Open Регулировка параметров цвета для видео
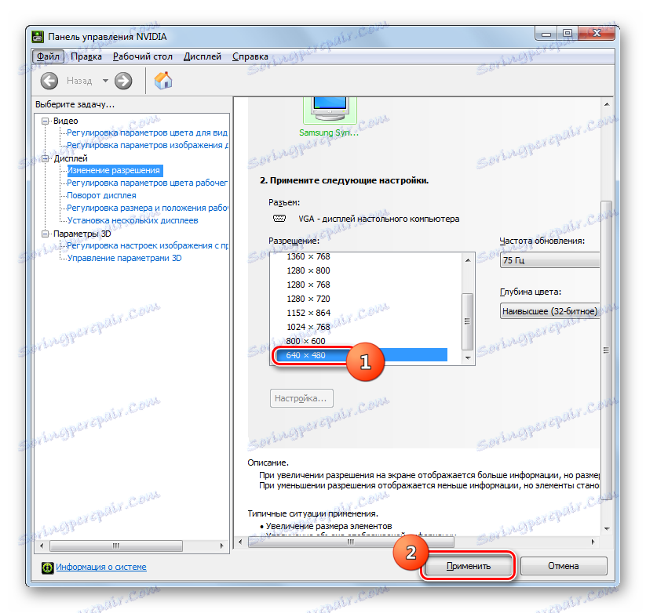The width and height of the screenshot is (646, 613). 147,132
